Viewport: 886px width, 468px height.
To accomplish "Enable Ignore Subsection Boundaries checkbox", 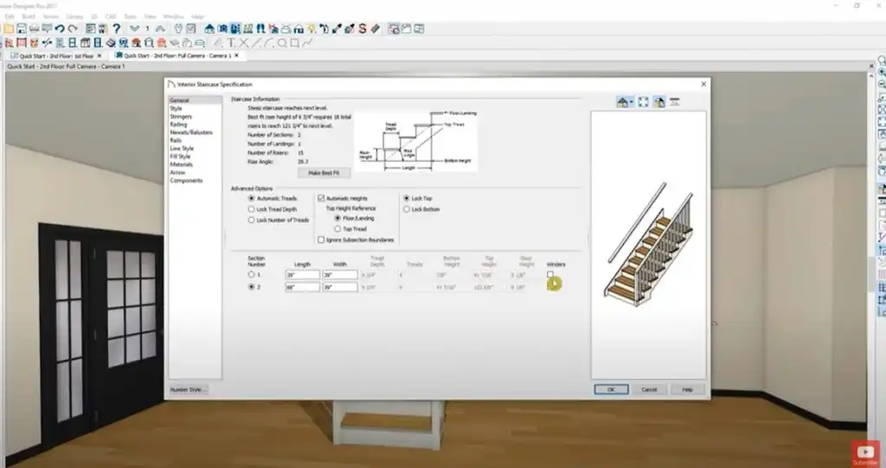I will 321,240.
